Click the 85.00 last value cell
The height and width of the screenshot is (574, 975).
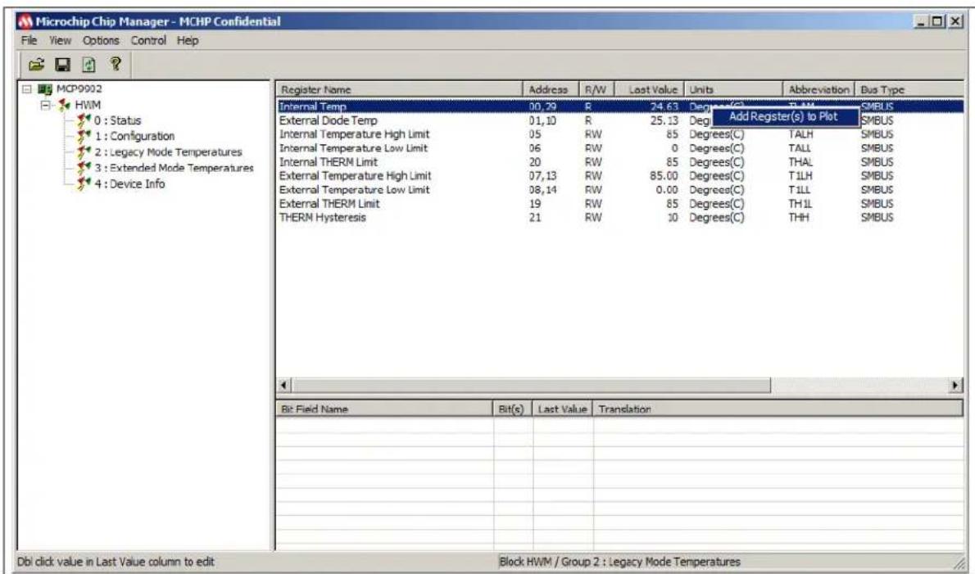click(664, 176)
